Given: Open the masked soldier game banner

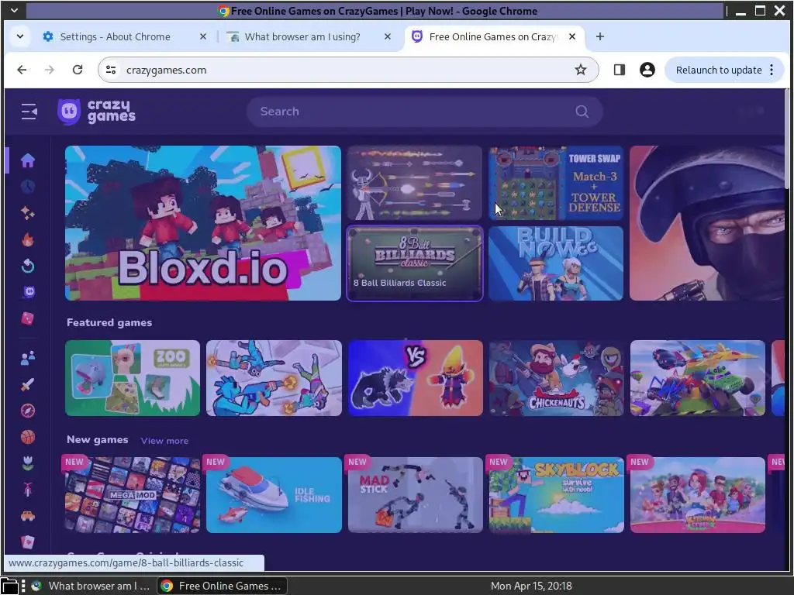Looking at the screenshot, I should point(707,223).
